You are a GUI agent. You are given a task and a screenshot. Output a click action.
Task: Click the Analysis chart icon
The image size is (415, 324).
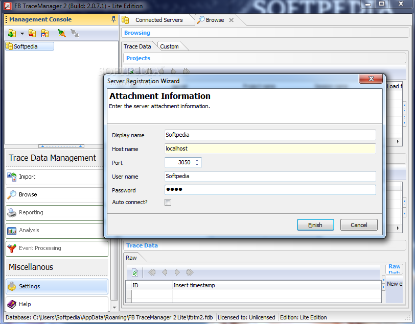12,231
